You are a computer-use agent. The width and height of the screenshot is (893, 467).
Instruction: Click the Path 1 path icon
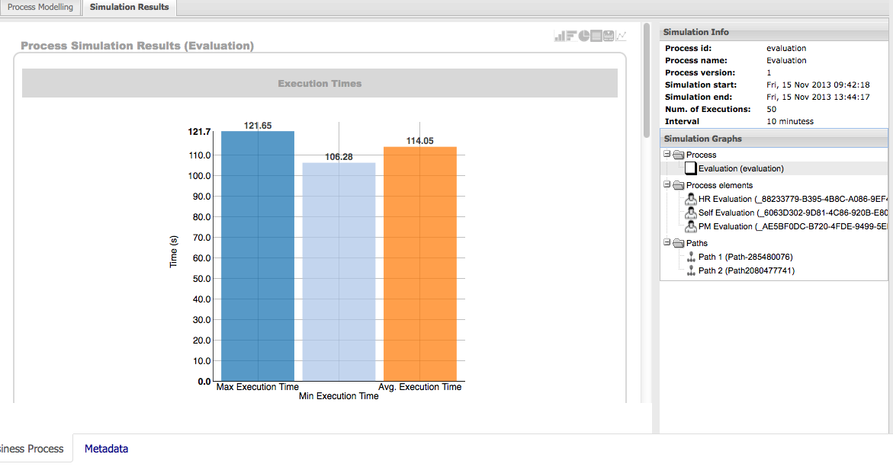pyautogui.click(x=691, y=257)
